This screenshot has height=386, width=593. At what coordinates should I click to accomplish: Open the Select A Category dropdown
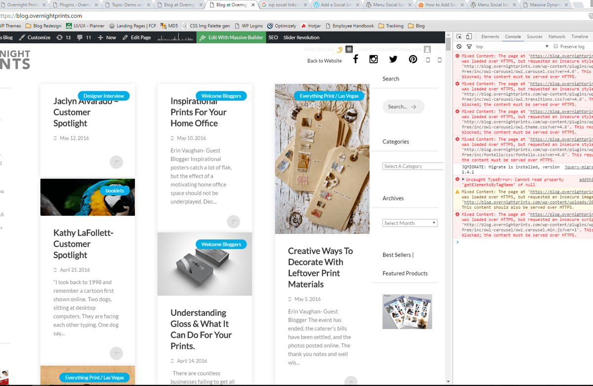413,166
